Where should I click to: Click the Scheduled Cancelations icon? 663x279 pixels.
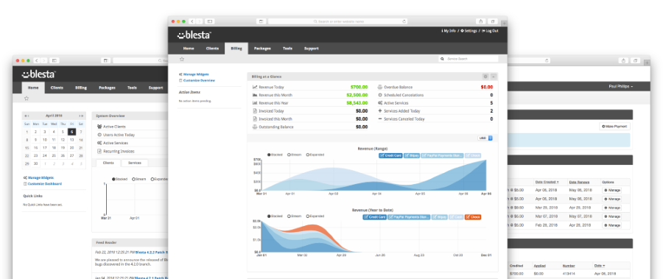coord(379,95)
